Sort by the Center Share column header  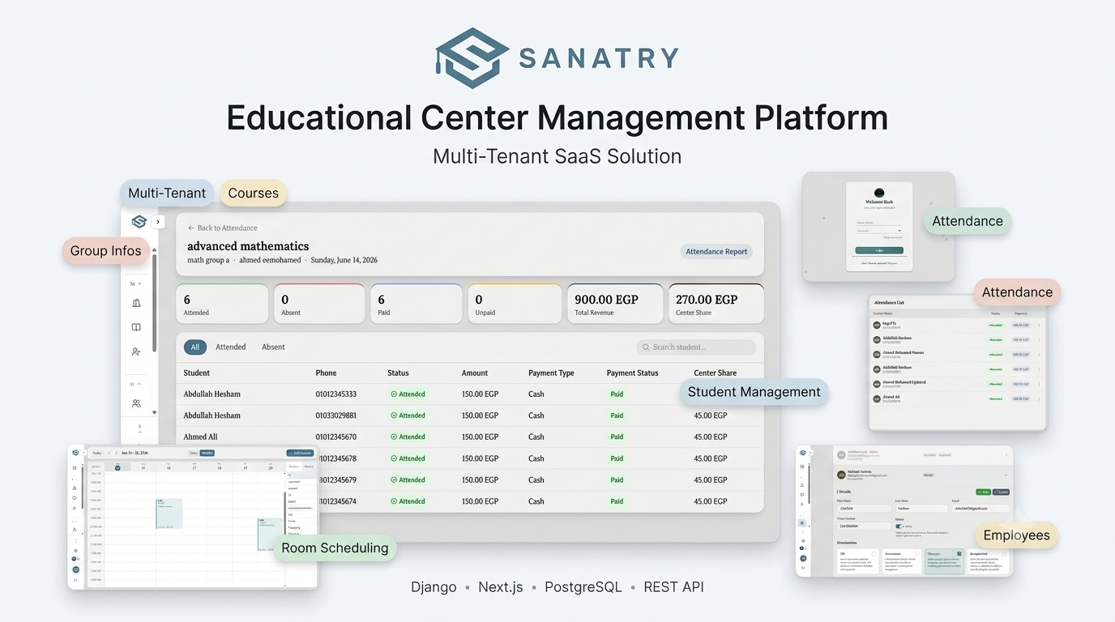(x=716, y=373)
